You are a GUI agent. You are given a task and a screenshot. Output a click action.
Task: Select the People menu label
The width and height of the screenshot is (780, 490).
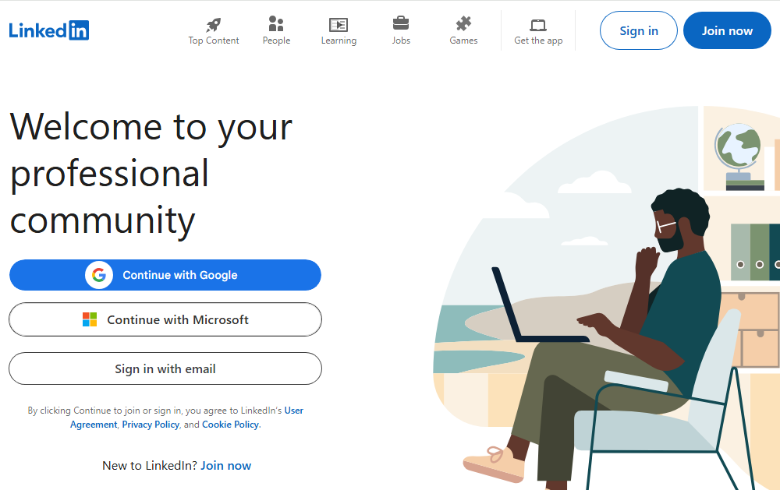[x=276, y=41]
